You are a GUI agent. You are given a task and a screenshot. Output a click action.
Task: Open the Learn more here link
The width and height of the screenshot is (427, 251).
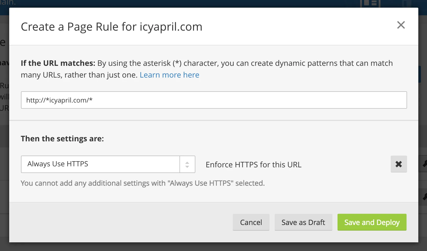tap(169, 75)
